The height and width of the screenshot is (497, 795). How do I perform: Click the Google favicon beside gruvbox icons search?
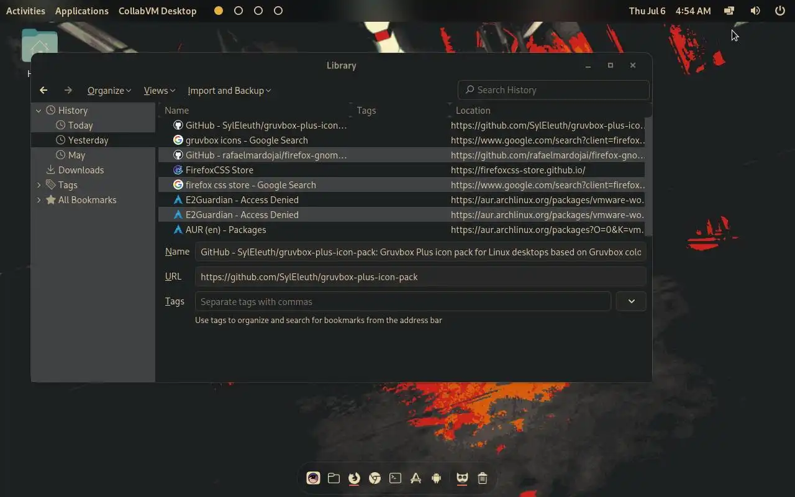click(178, 140)
